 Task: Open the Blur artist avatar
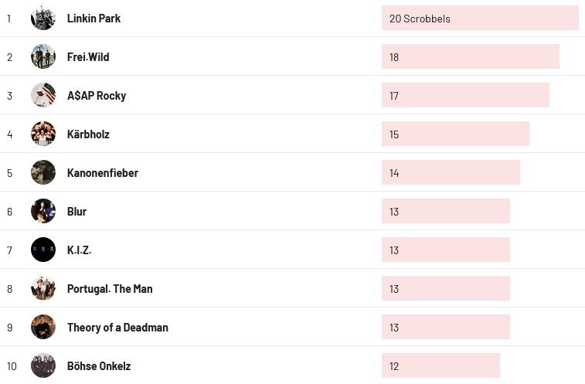tap(43, 211)
